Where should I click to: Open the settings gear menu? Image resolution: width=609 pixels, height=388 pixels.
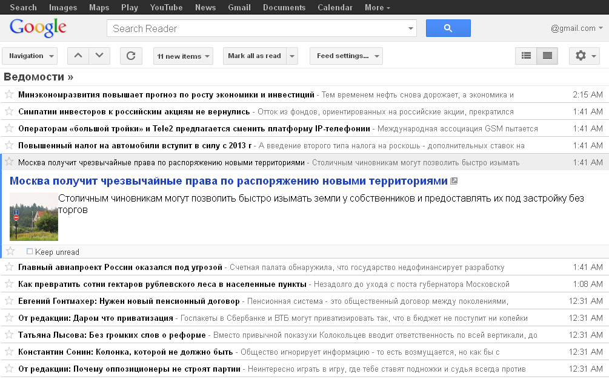[584, 56]
